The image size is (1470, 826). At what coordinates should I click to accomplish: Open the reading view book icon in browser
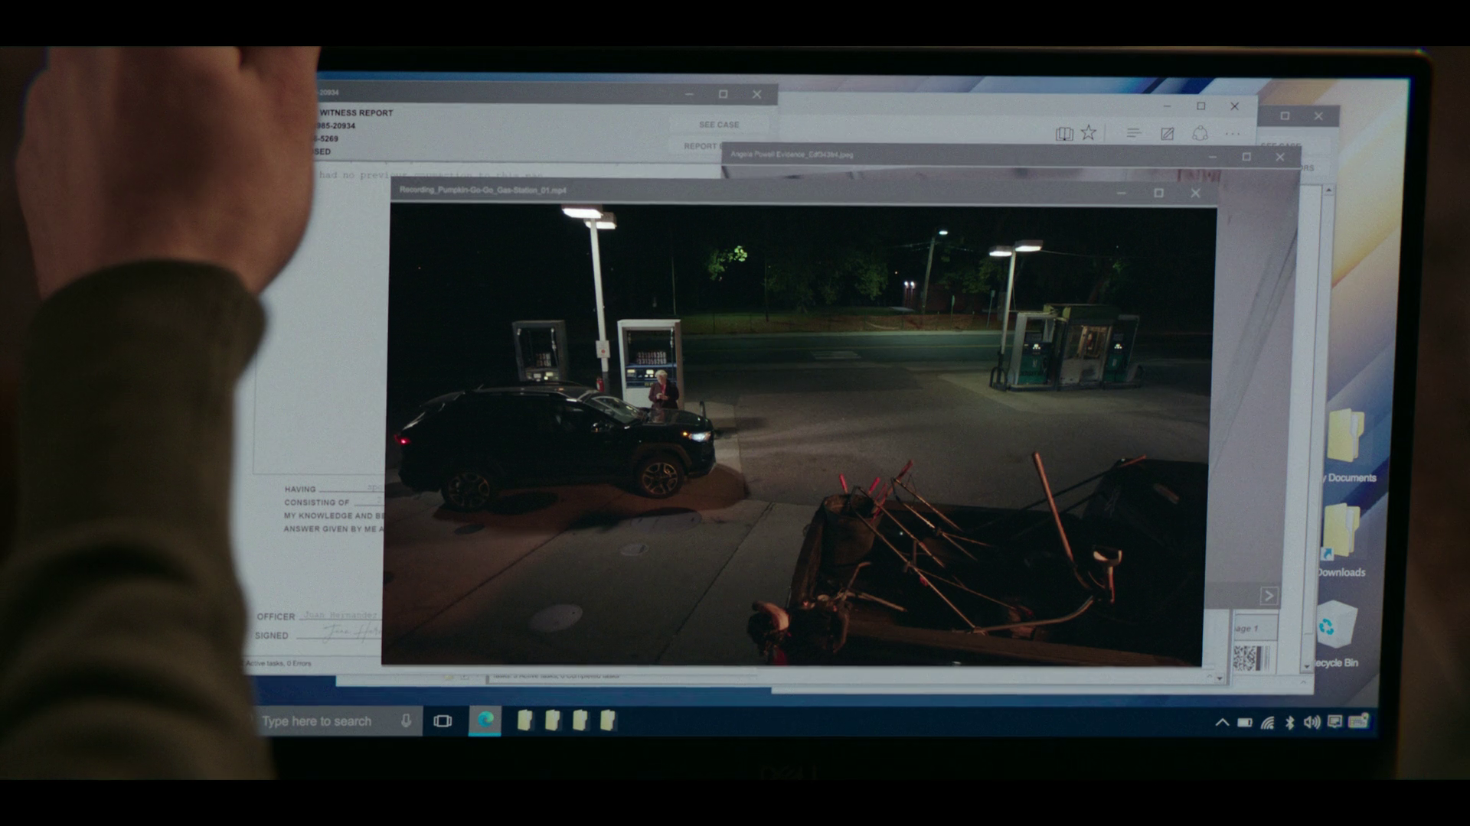1064,134
